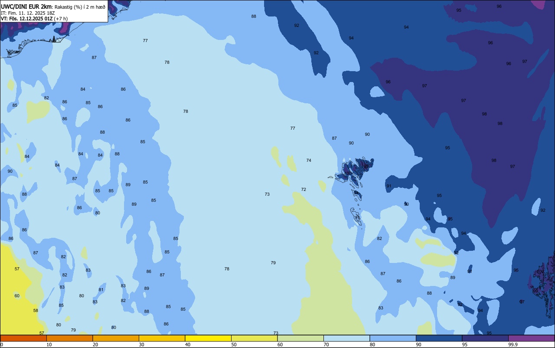Click the '95' color scale tick label

pyautogui.click(x=465, y=345)
